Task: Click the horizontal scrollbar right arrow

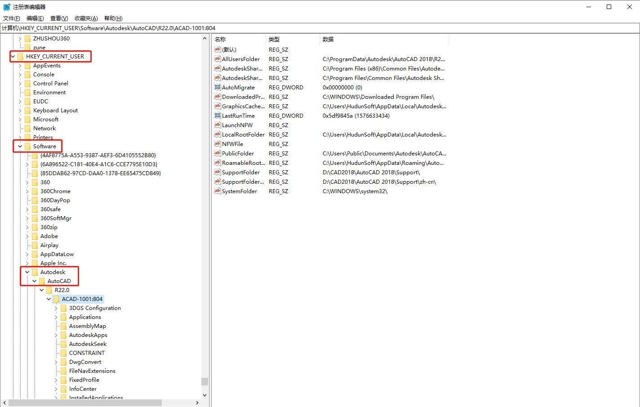Action: [197, 403]
